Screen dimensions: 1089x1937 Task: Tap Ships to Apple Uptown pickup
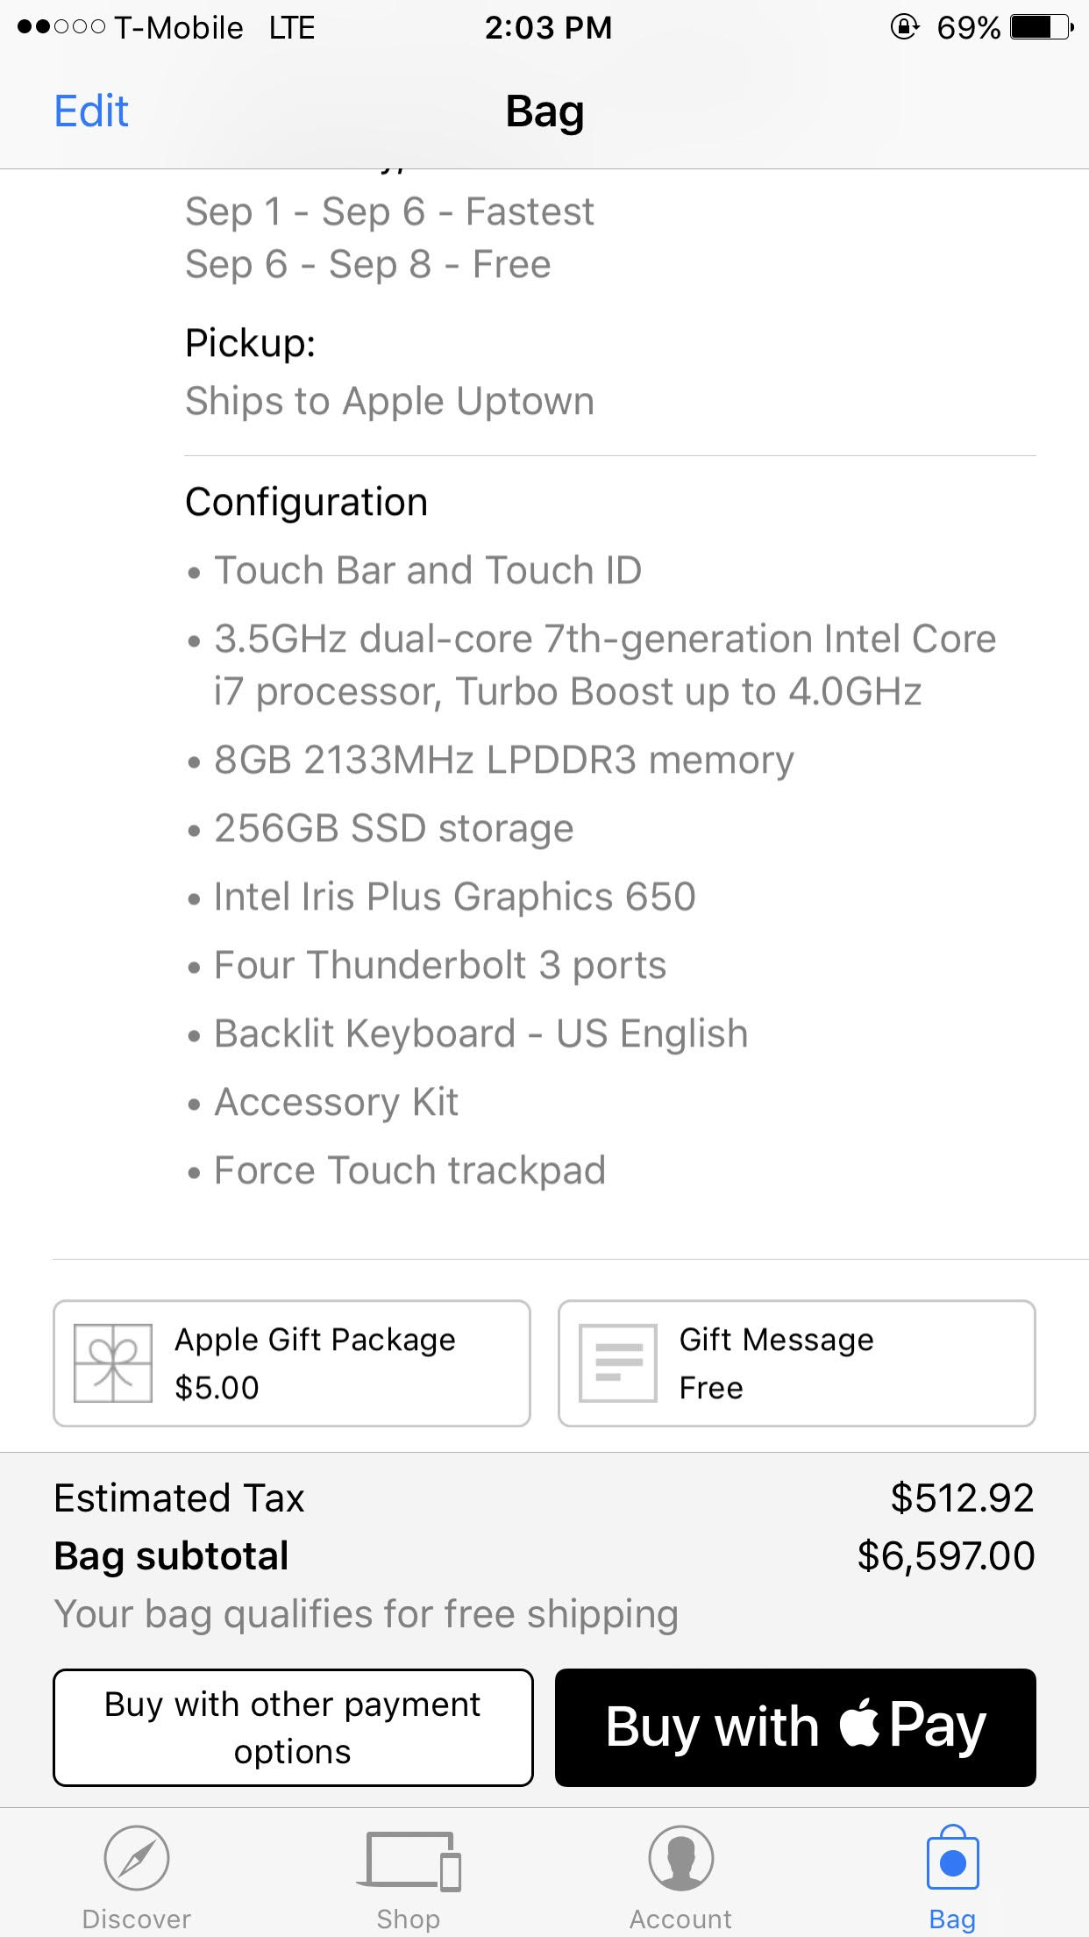coord(390,401)
